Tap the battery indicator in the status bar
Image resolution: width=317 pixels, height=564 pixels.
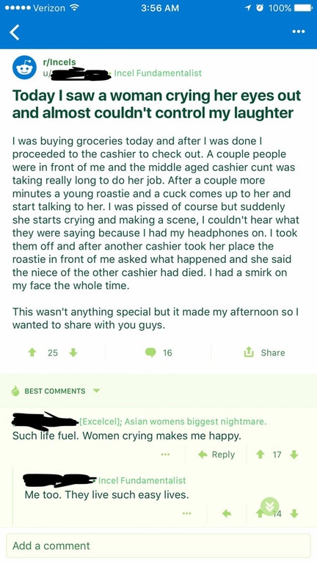click(x=304, y=8)
